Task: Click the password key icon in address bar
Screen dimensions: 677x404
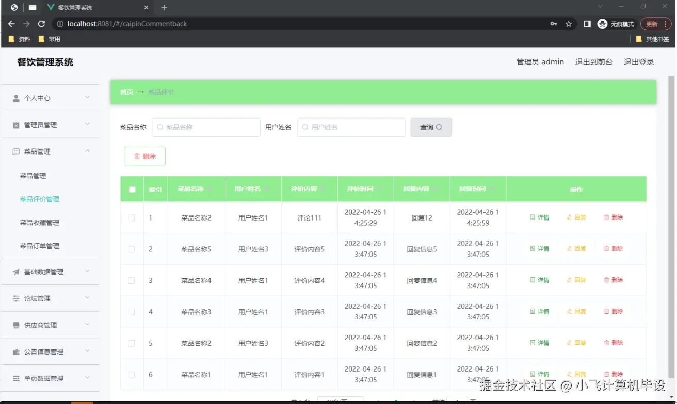Action: point(554,24)
